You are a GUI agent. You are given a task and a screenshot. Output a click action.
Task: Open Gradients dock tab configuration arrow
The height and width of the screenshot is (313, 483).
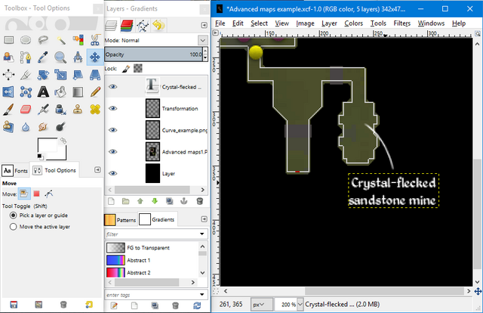click(x=204, y=218)
